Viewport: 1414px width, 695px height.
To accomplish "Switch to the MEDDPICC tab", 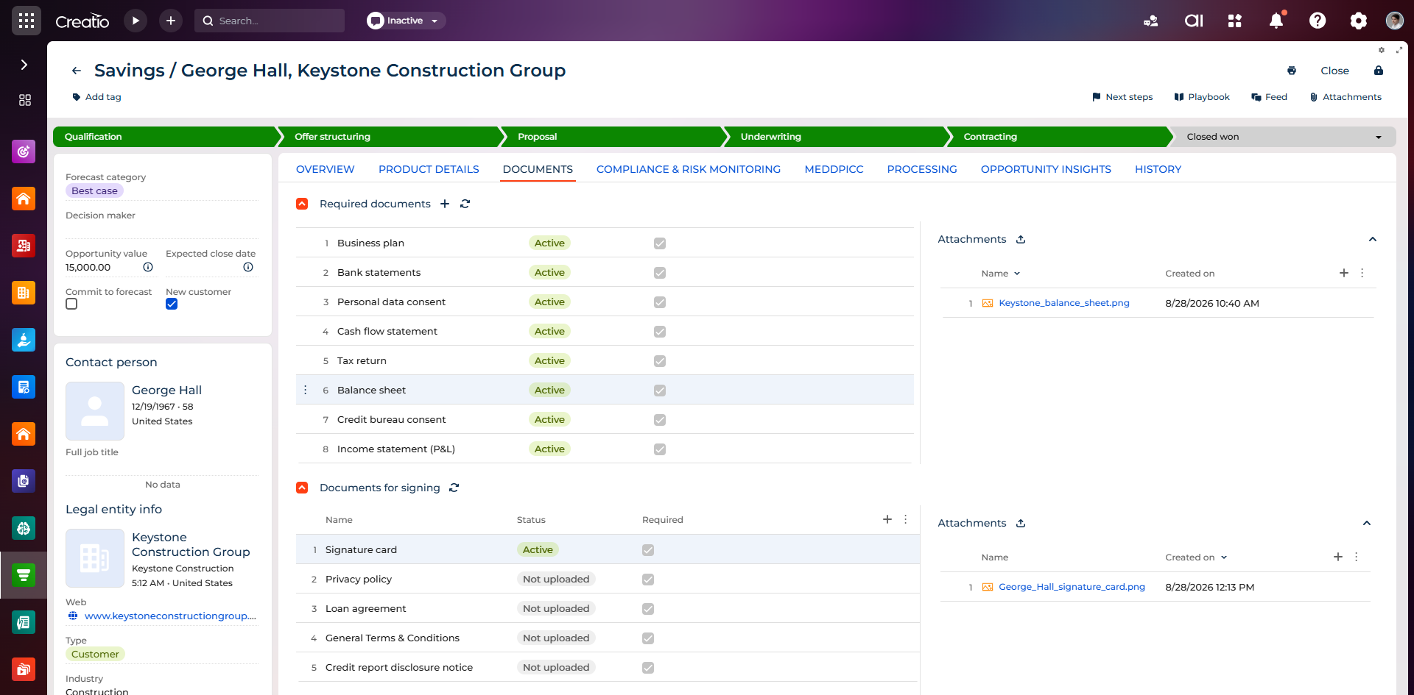I will 834,169.
